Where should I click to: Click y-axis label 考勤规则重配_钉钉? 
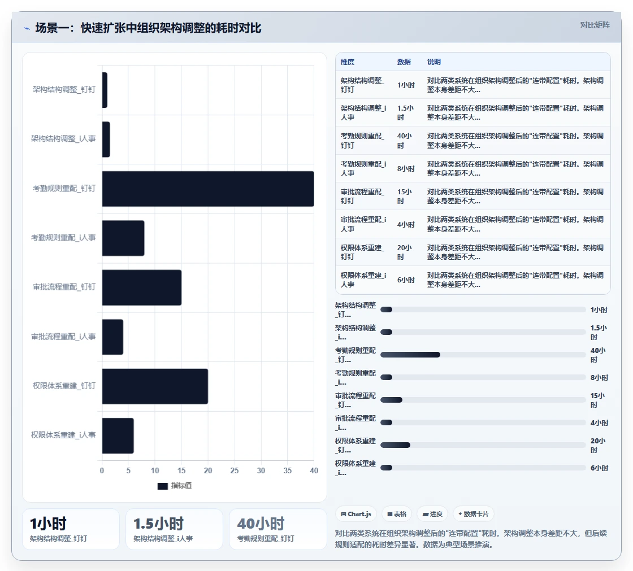64,189
